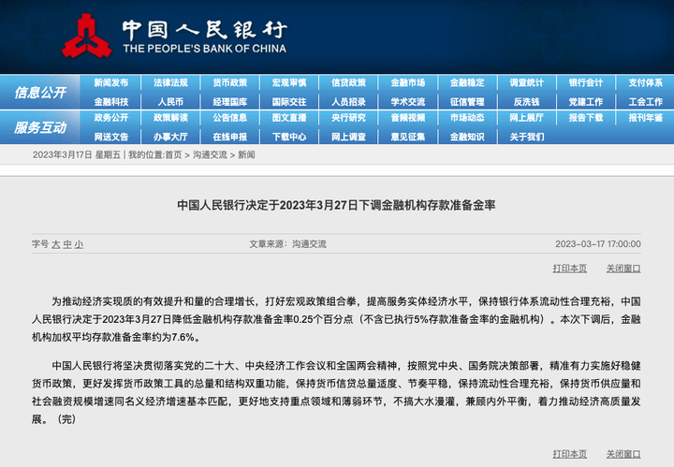Screen dimensions: 674x467
Task: Navigate to 意见征集
Action: pos(408,137)
